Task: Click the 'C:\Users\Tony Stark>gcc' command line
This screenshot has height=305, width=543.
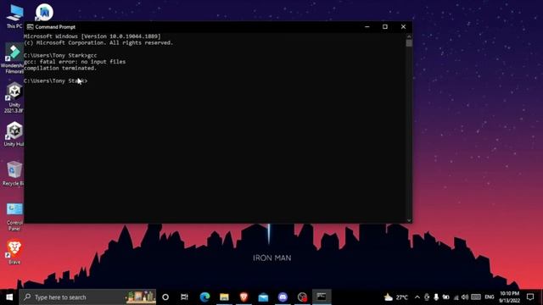Action: tap(60, 55)
